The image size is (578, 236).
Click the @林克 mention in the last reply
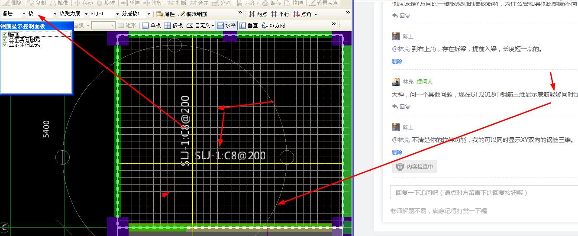[x=401, y=140]
